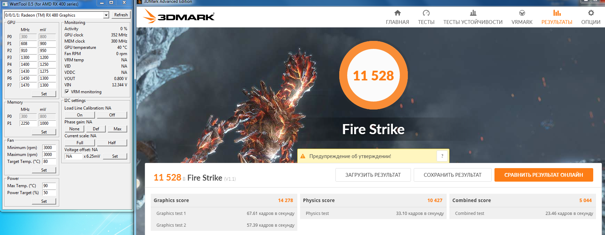Select the P7 GPU MHz field
Viewport: 605px width, 235px height.
point(28,85)
